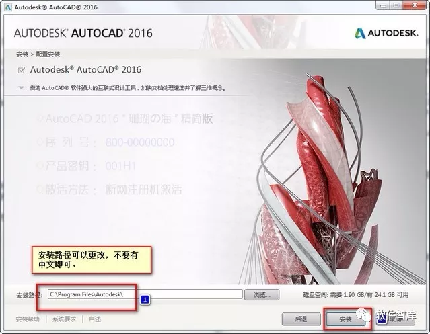The width and height of the screenshot is (430, 334).
Task: Click the install path input field
Action: pos(145,294)
